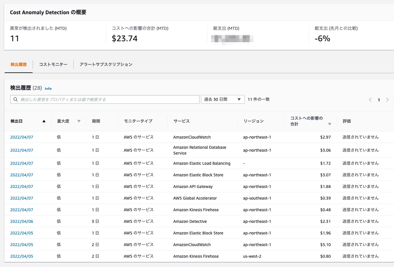The height and width of the screenshot is (267, 394).
Task: Open アラートサブスクリプション tab
Action: [106, 64]
